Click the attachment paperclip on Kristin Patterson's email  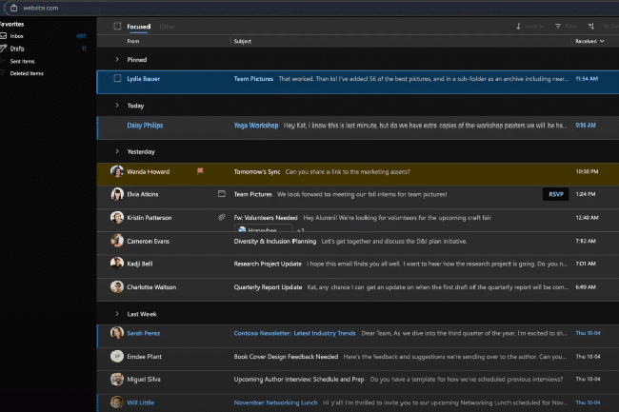[x=221, y=218]
